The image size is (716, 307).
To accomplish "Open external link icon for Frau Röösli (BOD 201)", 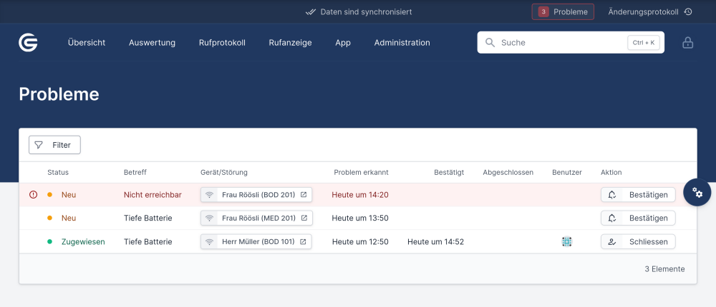I will [303, 195].
